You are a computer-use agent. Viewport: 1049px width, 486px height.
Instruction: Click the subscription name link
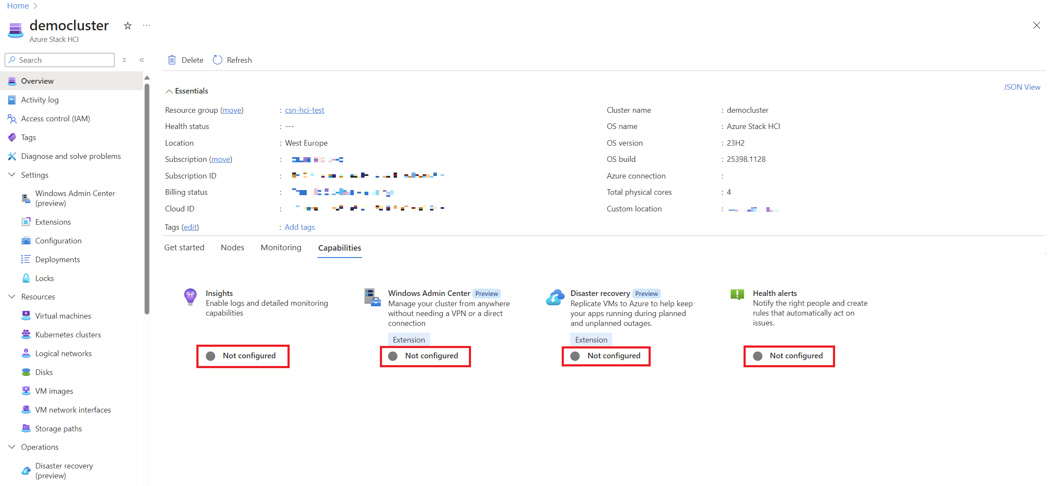pyautogui.click(x=317, y=160)
